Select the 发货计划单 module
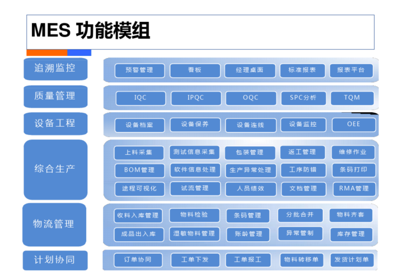The image size is (401, 277). tap(352, 260)
